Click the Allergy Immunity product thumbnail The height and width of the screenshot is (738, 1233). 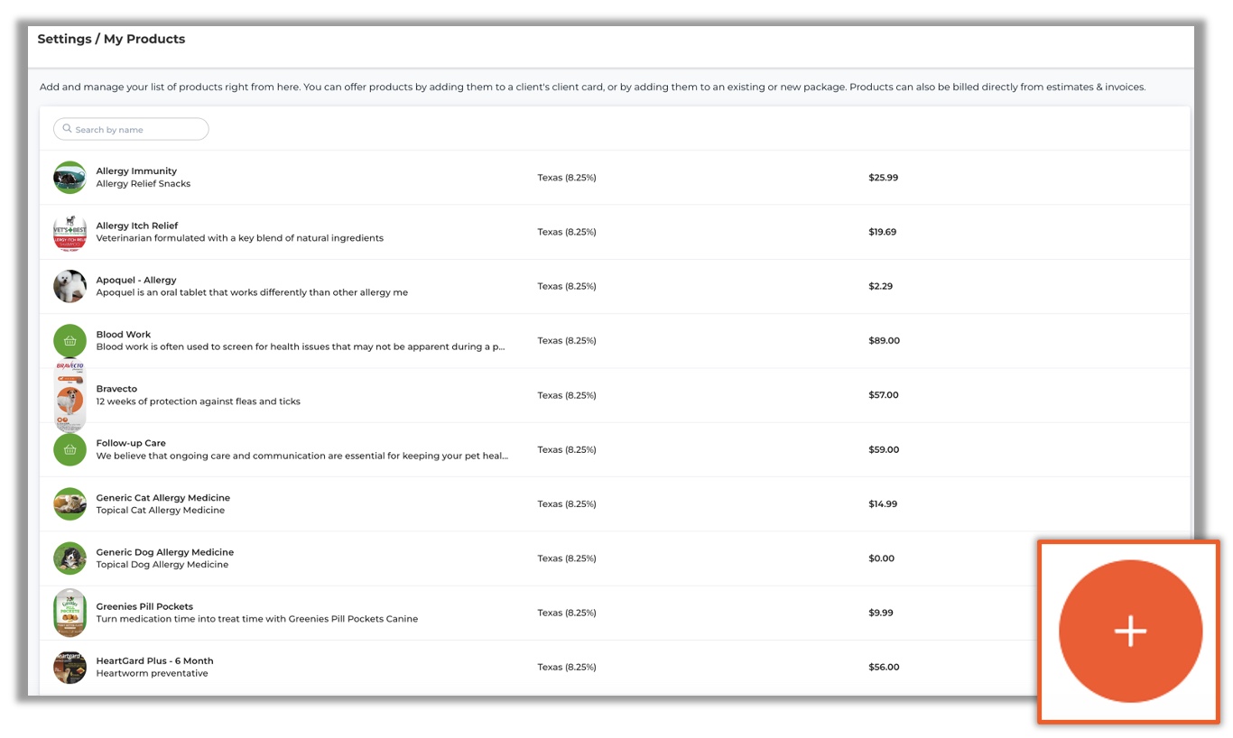[70, 178]
